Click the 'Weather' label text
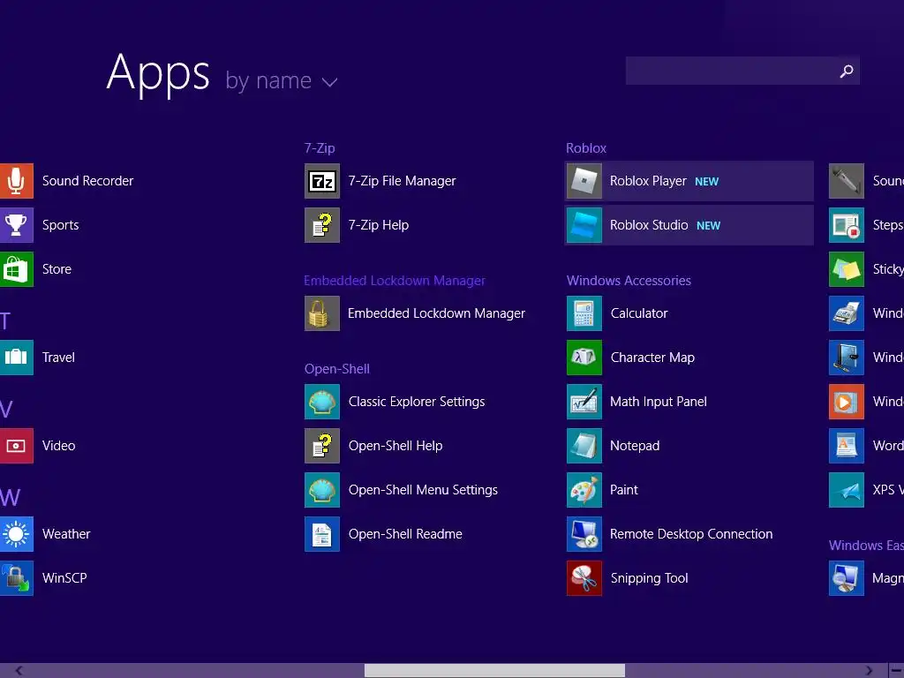 pos(65,534)
